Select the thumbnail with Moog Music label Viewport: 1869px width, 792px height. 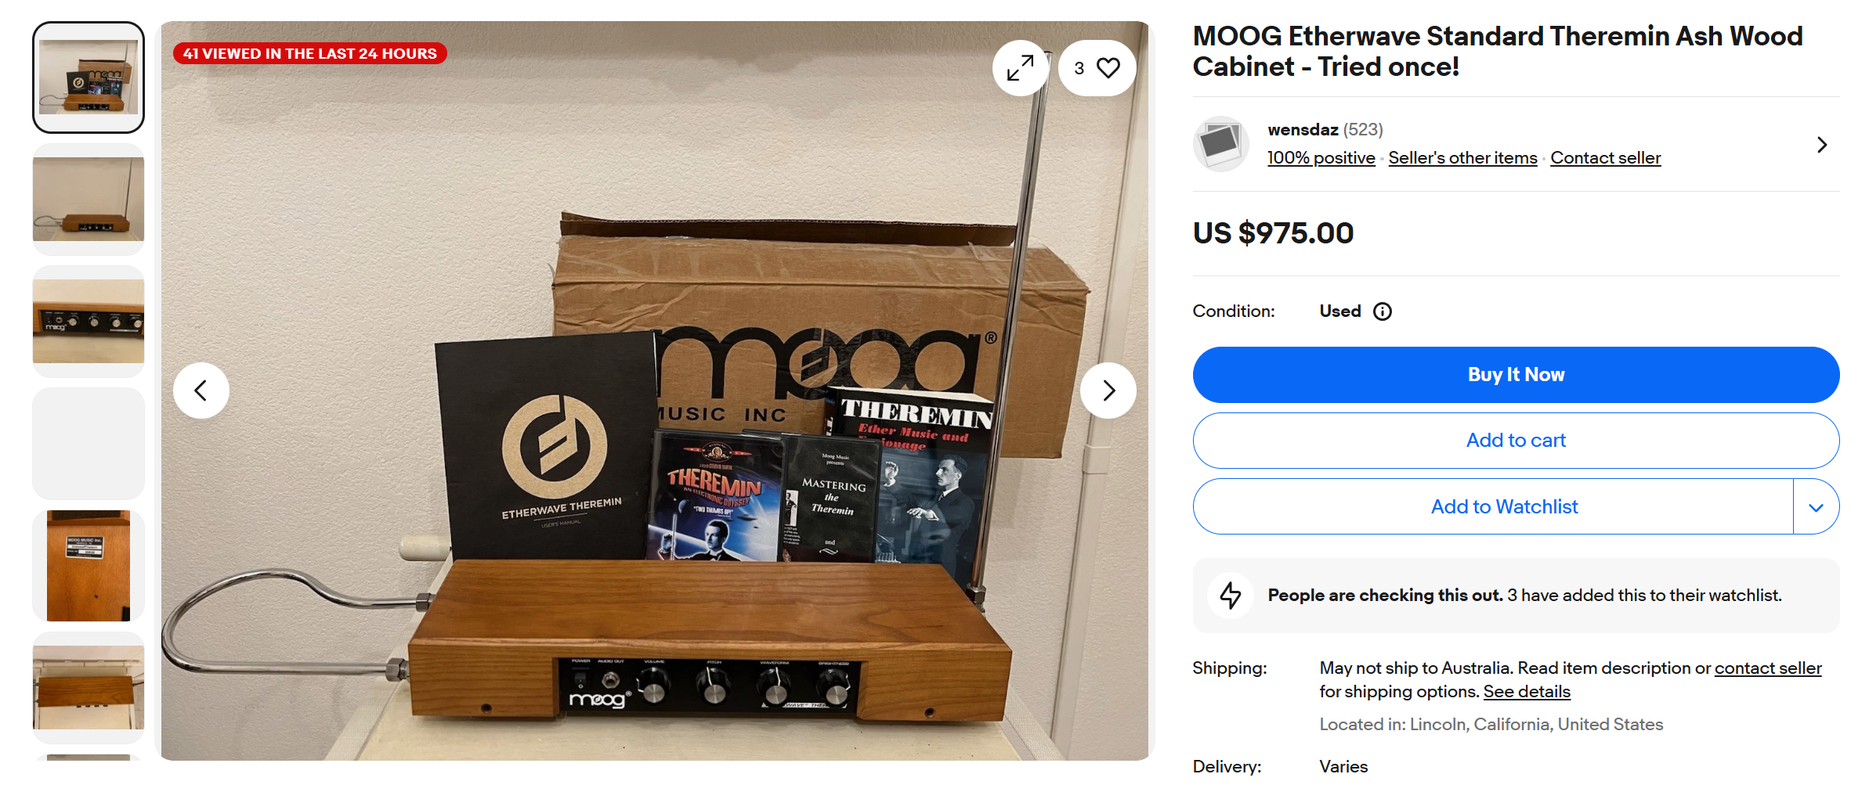tap(89, 566)
